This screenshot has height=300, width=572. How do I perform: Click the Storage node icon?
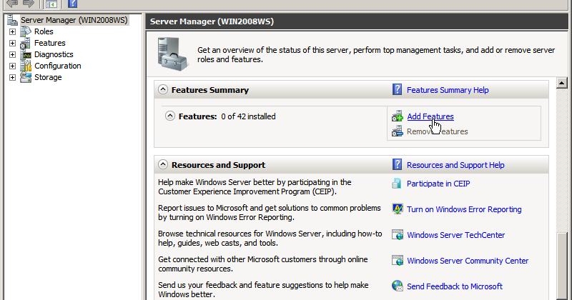26,77
